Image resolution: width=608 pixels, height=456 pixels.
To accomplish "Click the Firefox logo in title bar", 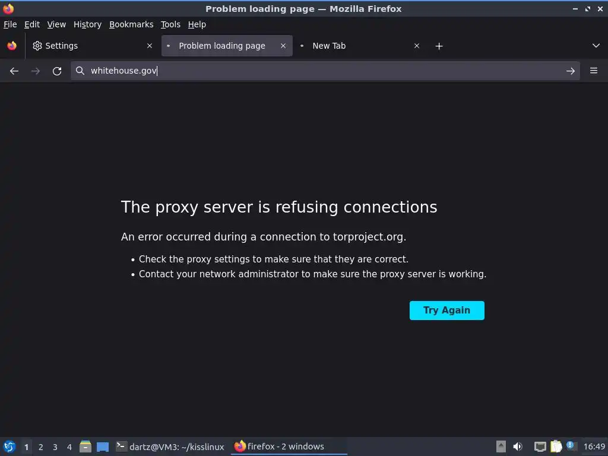I will coord(8,8).
